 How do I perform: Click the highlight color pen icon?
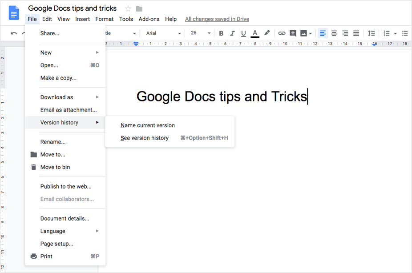267,33
